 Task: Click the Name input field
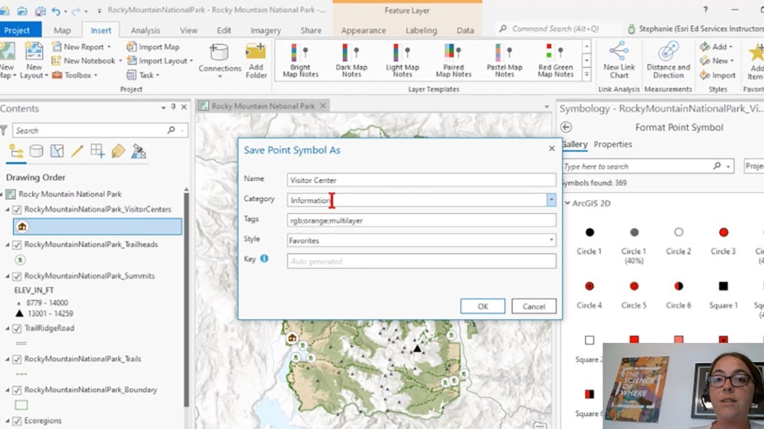[421, 180]
